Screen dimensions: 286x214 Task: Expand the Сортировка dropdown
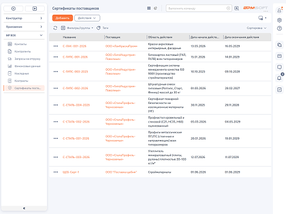257,28
